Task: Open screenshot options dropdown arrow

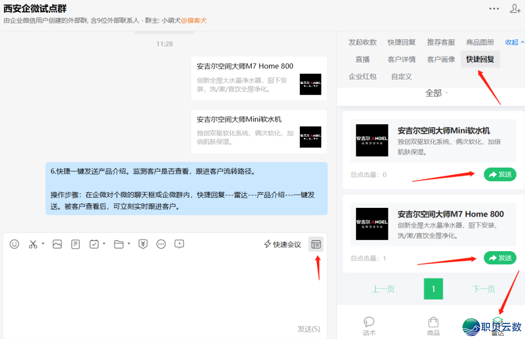Action: click(x=43, y=243)
